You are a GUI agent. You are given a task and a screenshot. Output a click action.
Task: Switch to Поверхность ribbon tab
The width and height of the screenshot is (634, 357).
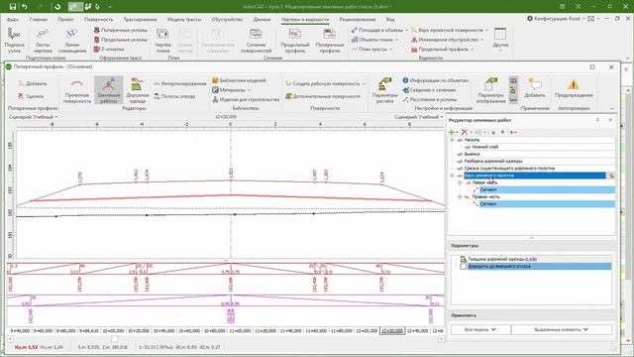click(x=99, y=19)
